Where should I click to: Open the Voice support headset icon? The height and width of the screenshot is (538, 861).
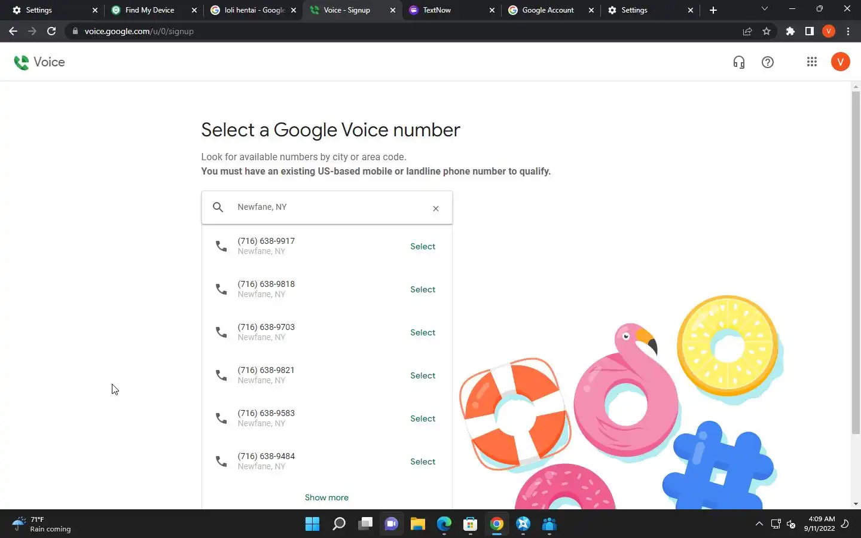click(739, 62)
